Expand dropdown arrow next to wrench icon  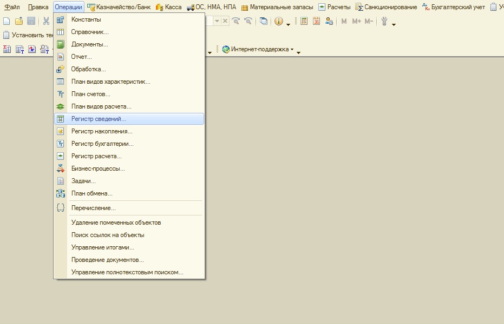394,24
